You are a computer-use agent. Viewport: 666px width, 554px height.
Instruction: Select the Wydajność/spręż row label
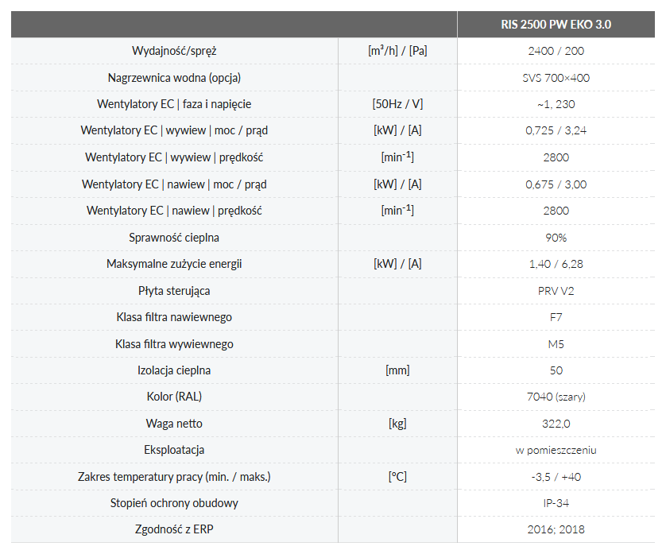174,51
